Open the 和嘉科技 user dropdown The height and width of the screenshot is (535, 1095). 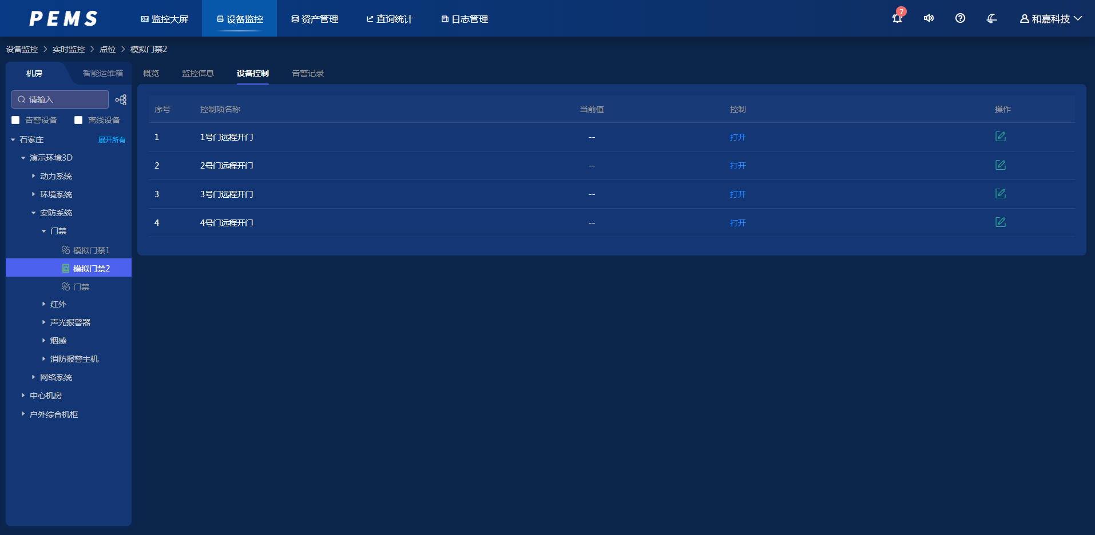[1051, 19]
